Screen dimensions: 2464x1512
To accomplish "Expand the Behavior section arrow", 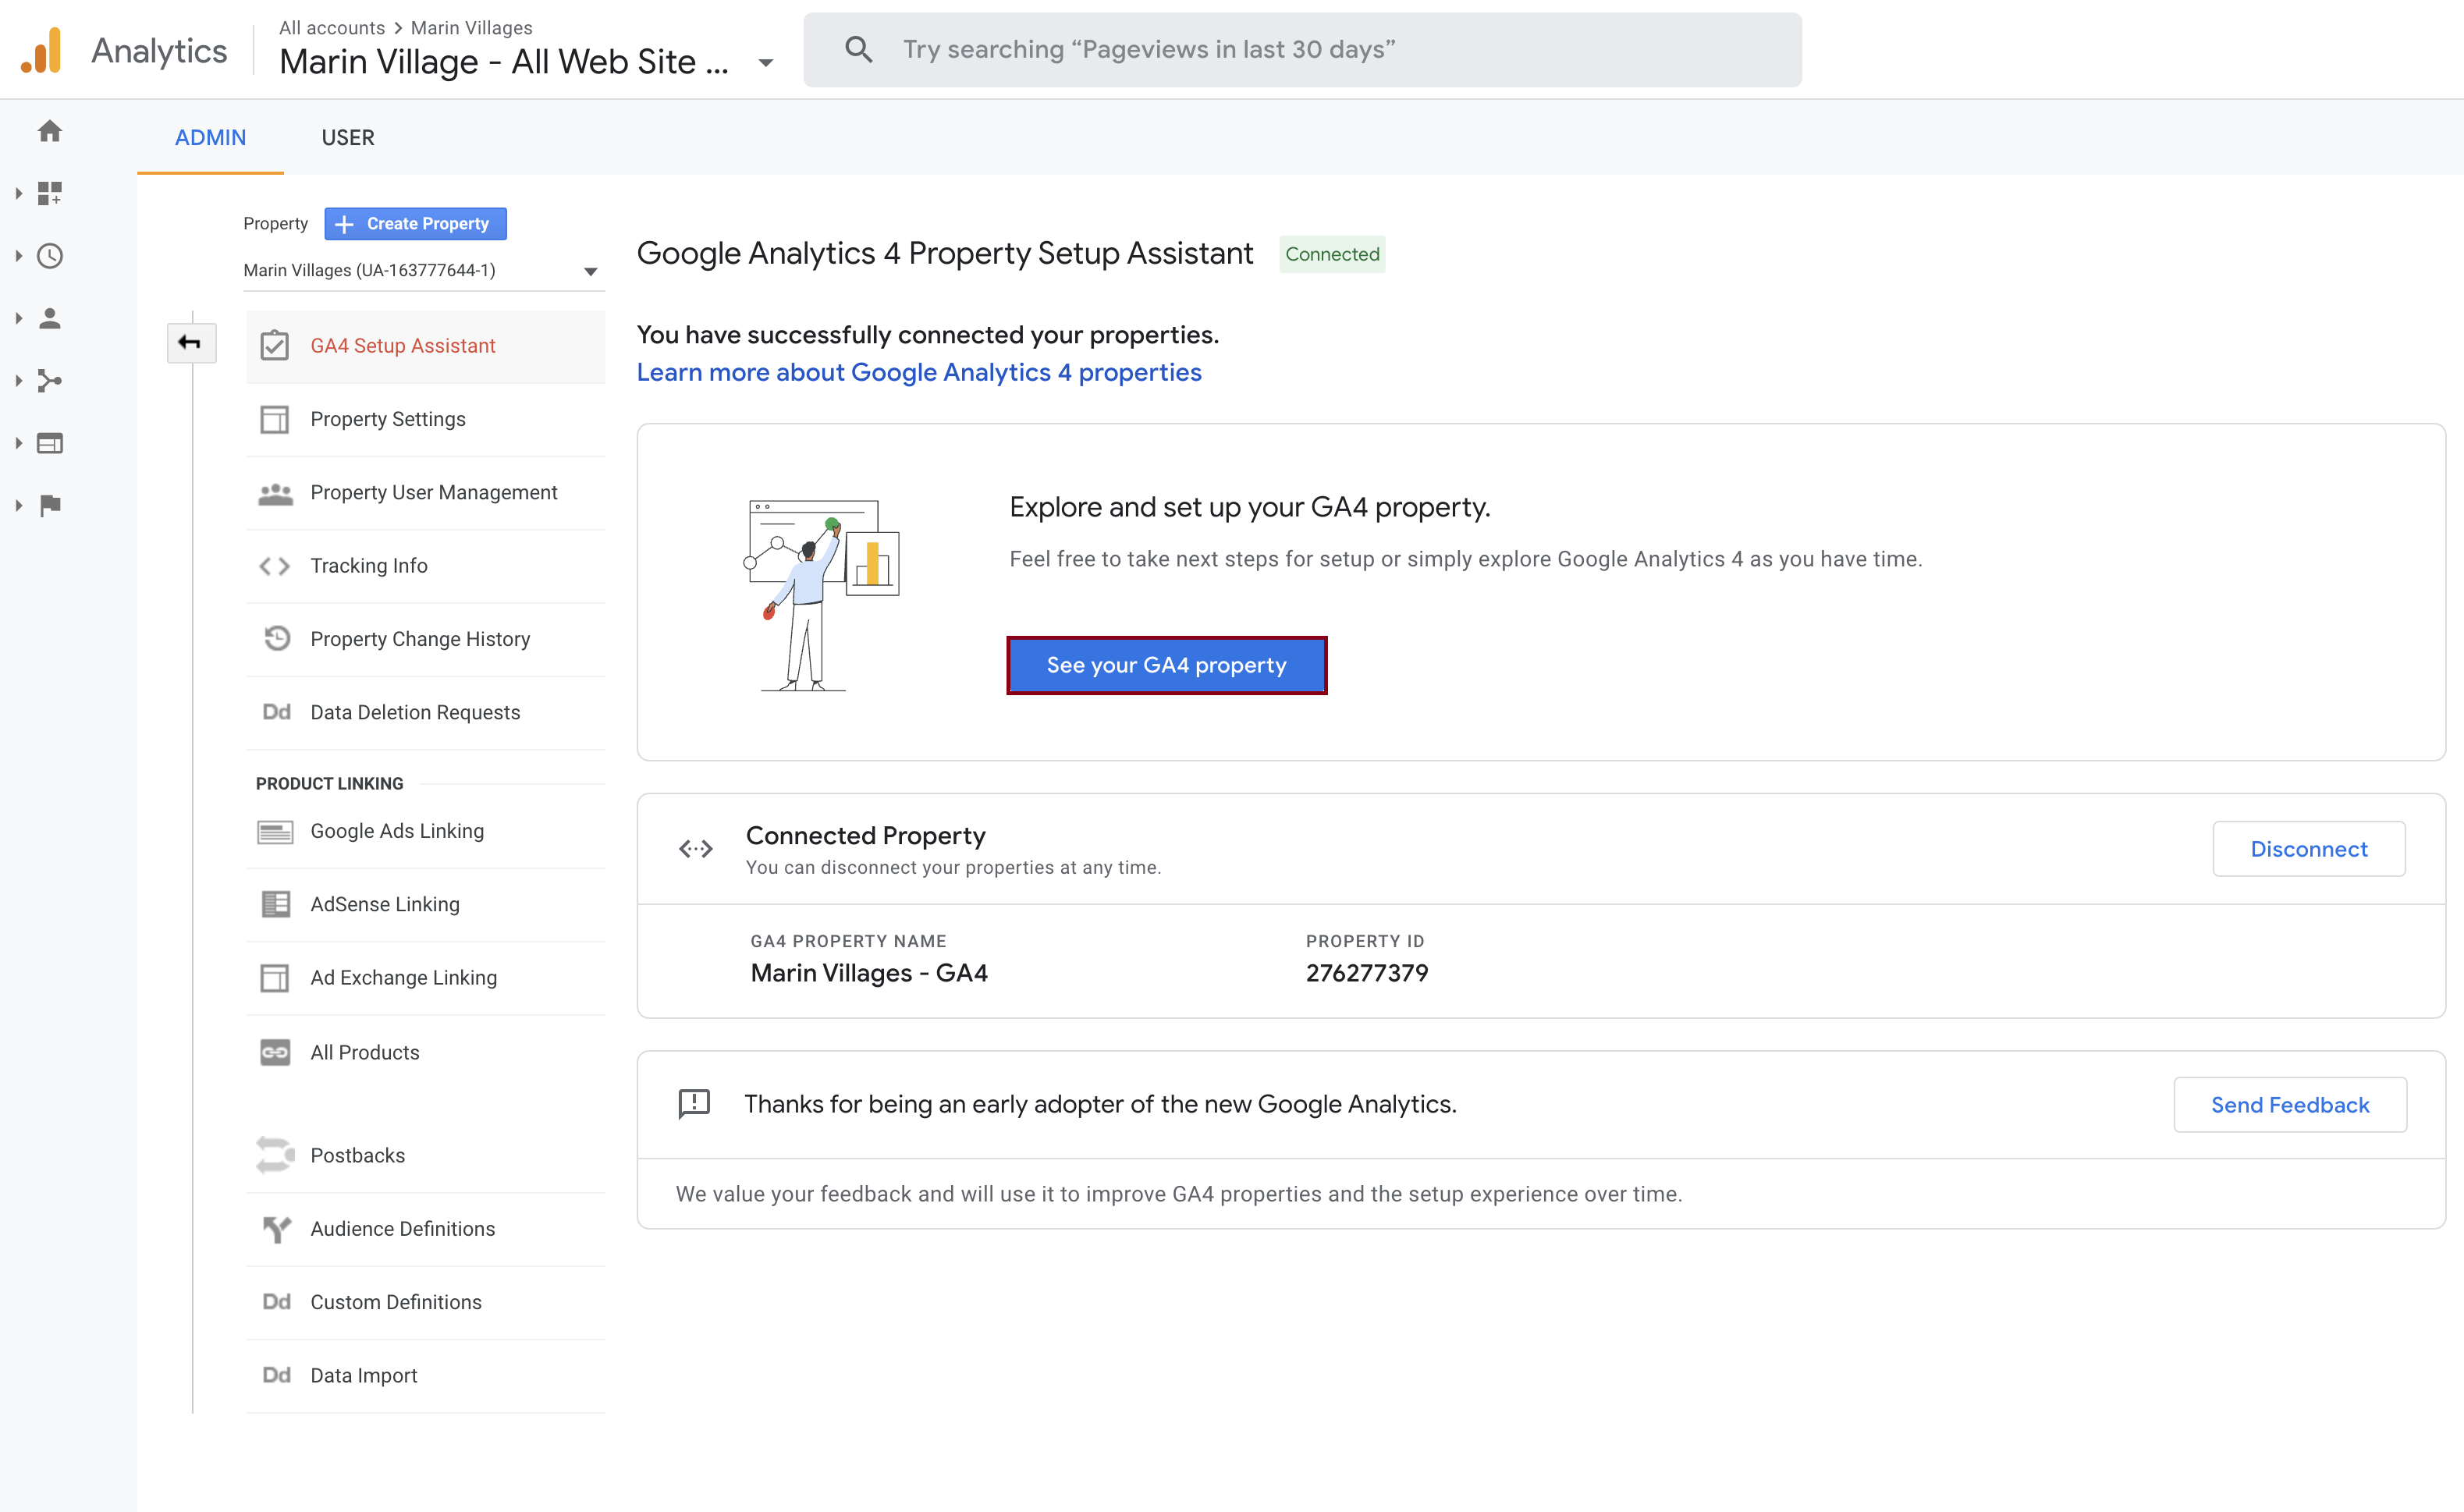I will click(x=18, y=443).
